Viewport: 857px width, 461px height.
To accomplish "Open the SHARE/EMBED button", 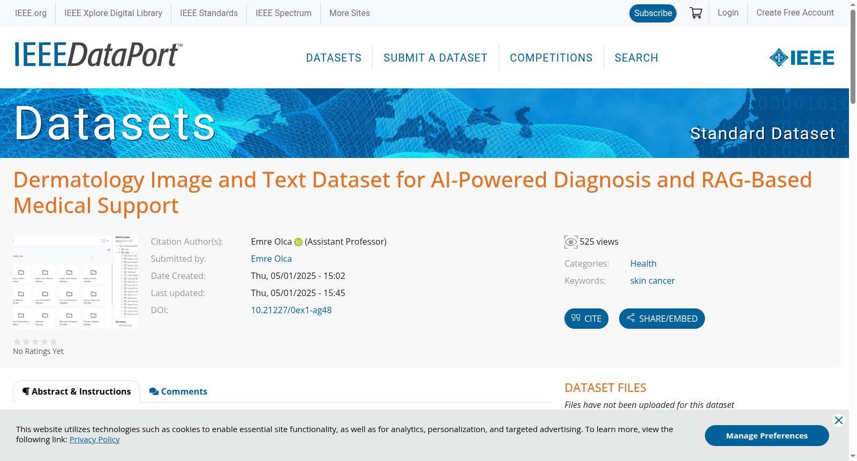I will 662,319.
